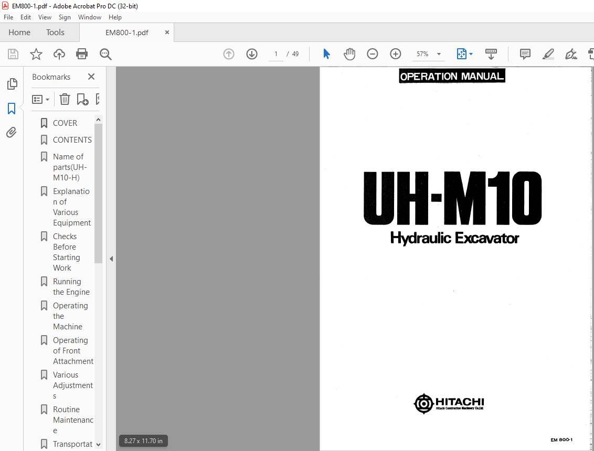Switch to the Home tab
This screenshot has width=594, height=451.
tap(19, 33)
